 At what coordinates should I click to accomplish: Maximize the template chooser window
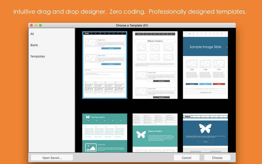click(40, 25)
